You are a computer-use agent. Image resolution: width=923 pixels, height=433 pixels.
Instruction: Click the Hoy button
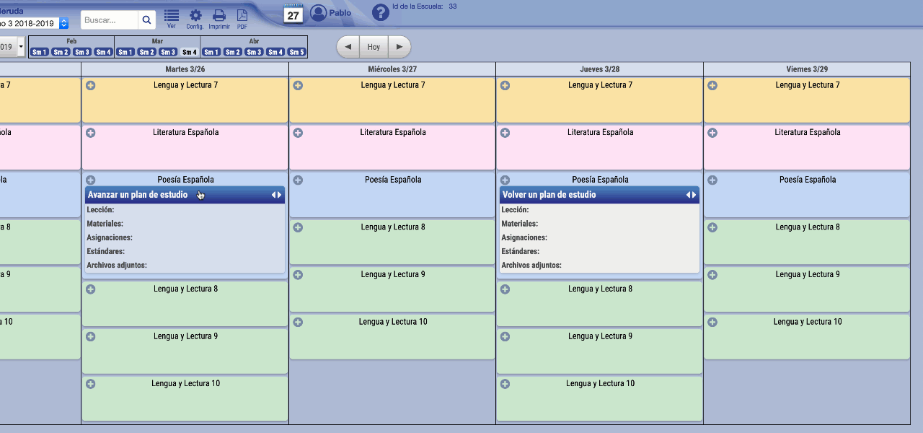coord(374,47)
